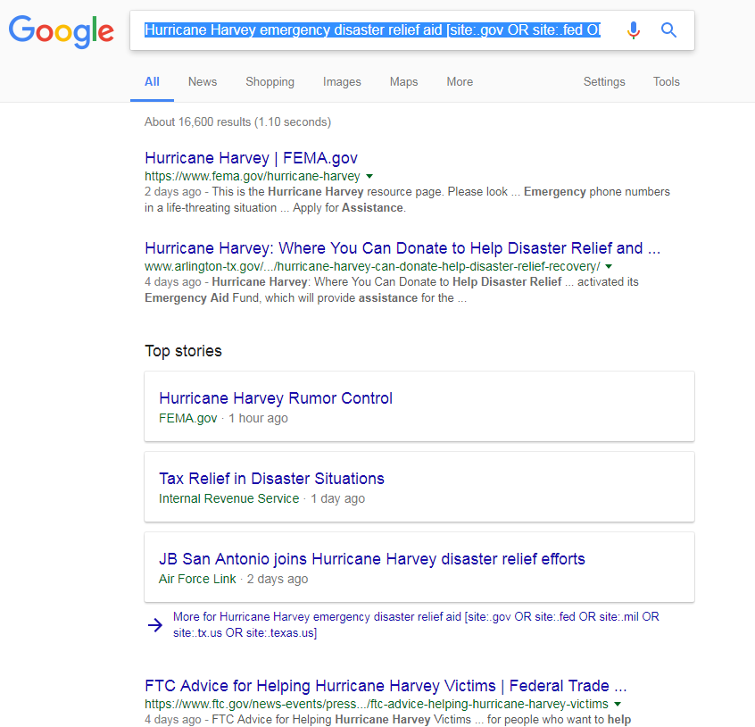Click the Air Force Link source line

pos(234,579)
